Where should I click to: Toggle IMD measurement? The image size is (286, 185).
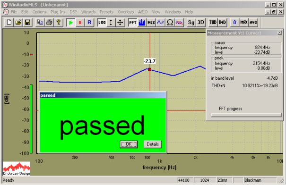tap(222, 22)
